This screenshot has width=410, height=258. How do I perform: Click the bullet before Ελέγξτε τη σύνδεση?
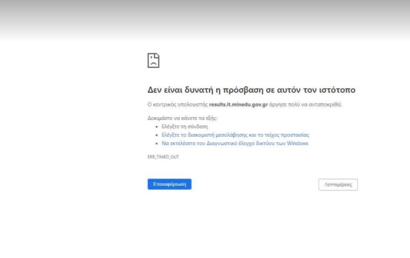156,127
